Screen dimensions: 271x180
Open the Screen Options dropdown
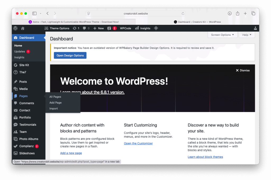click(222, 35)
